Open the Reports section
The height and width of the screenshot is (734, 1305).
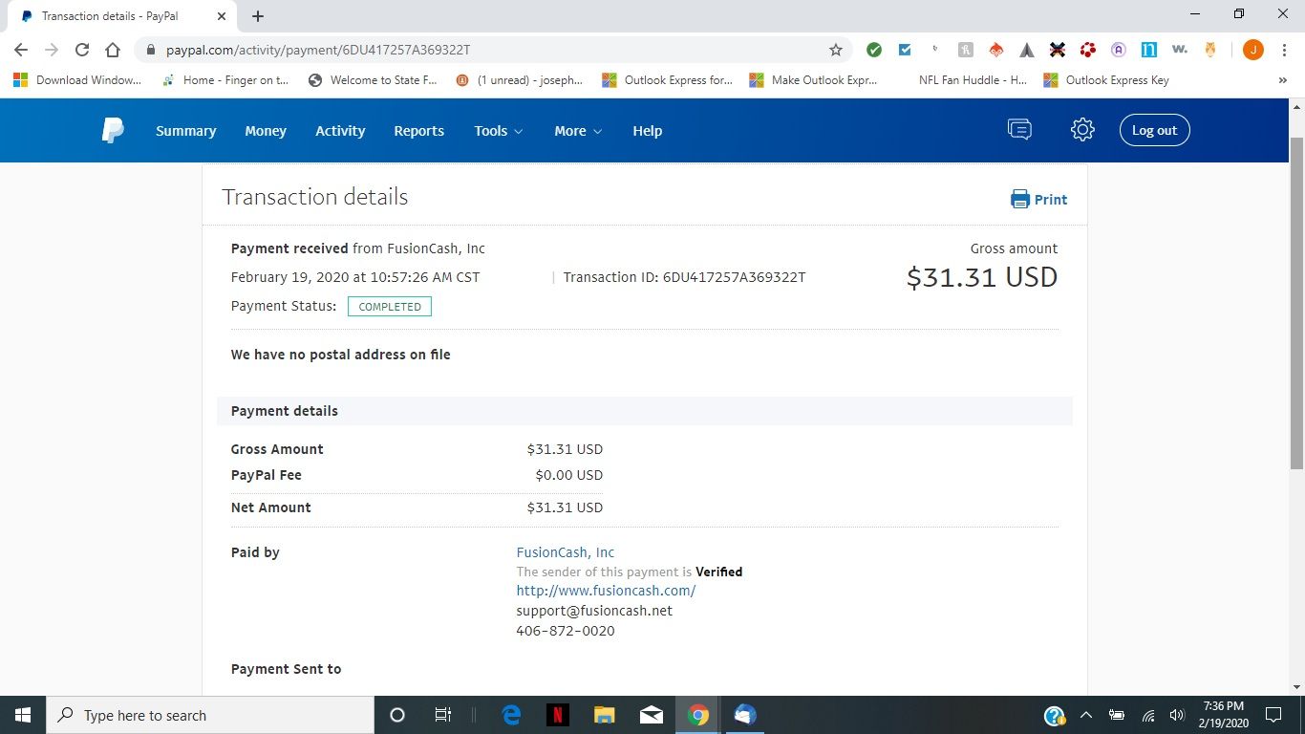[418, 131]
